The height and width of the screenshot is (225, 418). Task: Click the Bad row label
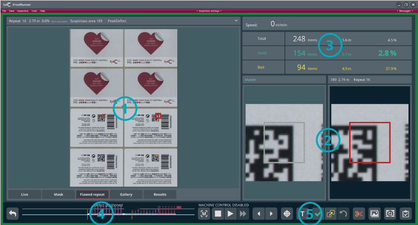pyautogui.click(x=261, y=67)
